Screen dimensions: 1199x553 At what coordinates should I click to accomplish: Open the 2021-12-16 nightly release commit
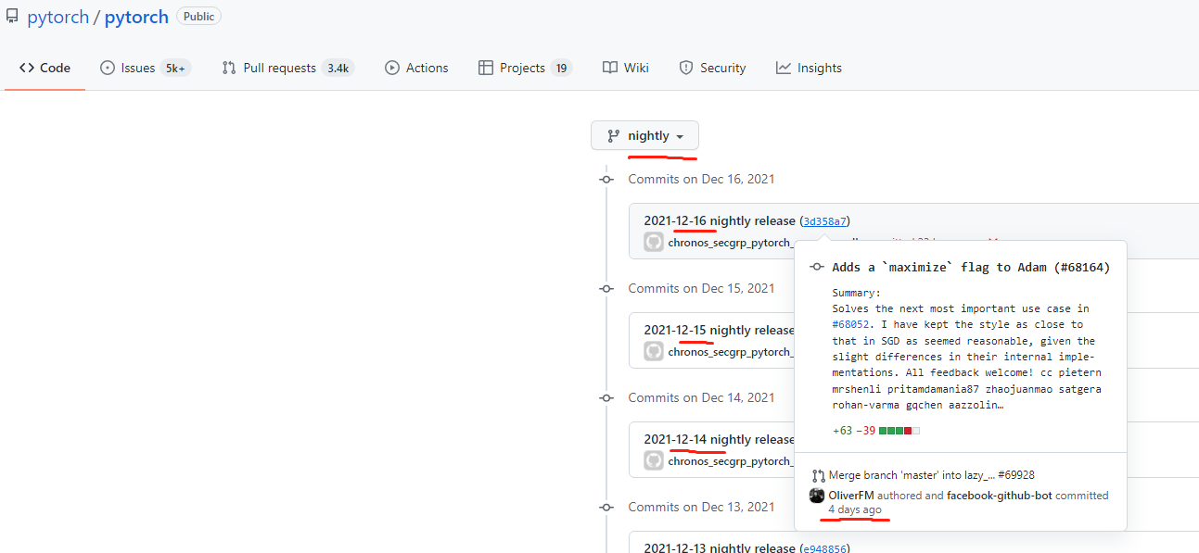pyautogui.click(x=720, y=220)
